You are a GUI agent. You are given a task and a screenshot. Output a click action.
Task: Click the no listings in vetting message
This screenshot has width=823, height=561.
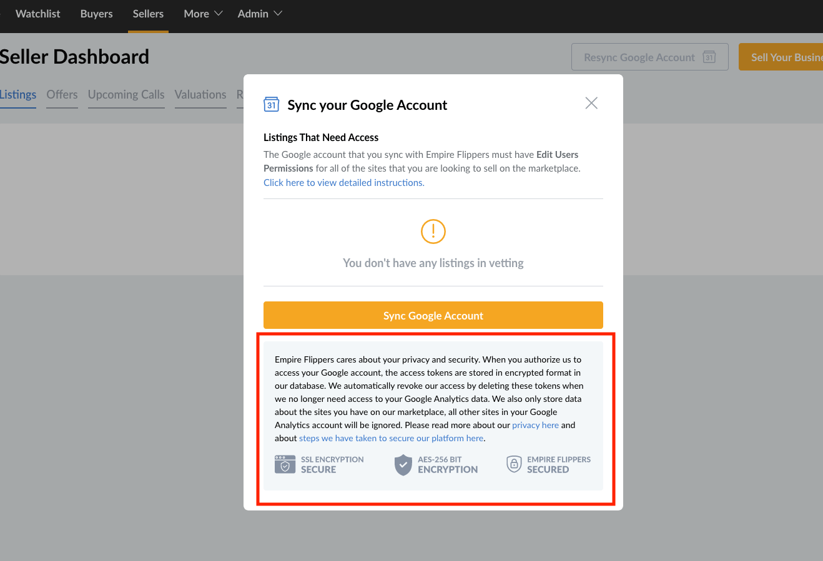433,263
